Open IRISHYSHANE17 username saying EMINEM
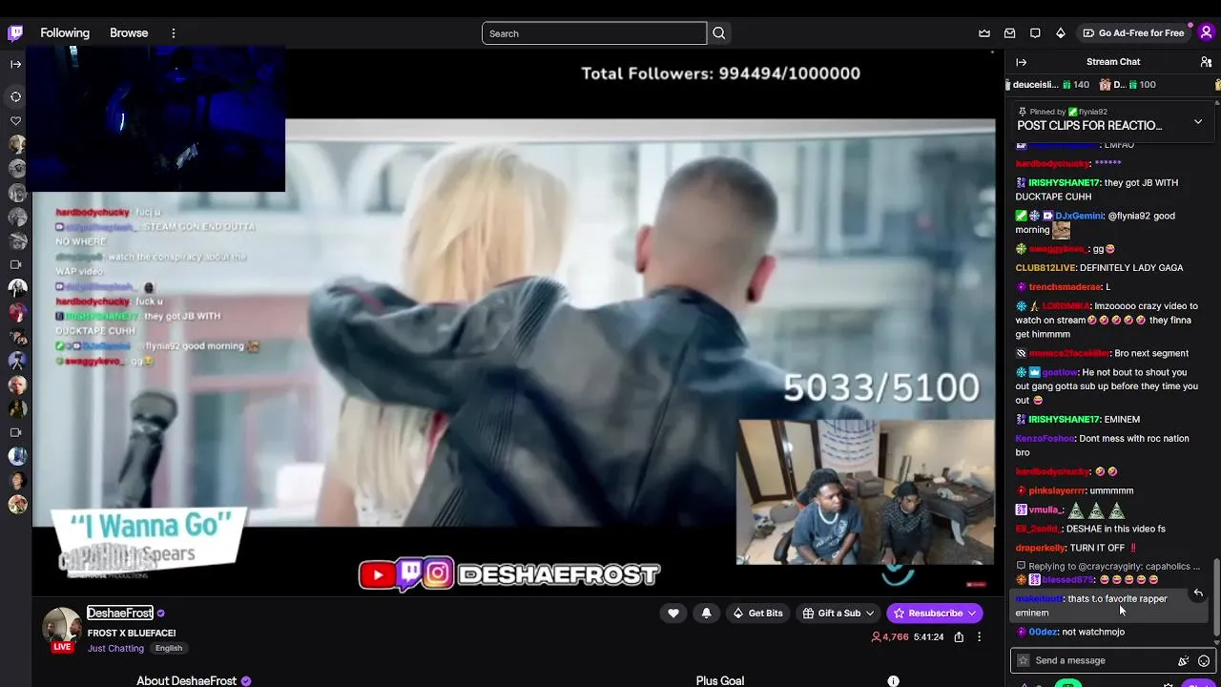Screen dimensions: 1221x687 tap(1064, 420)
